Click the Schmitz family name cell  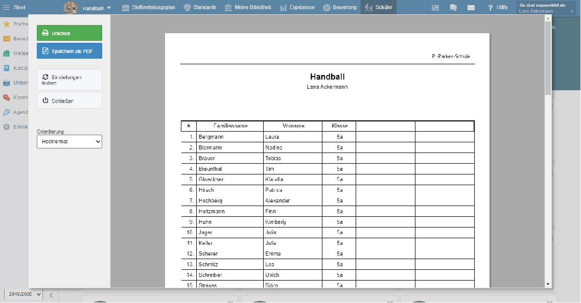pyautogui.click(x=230, y=265)
